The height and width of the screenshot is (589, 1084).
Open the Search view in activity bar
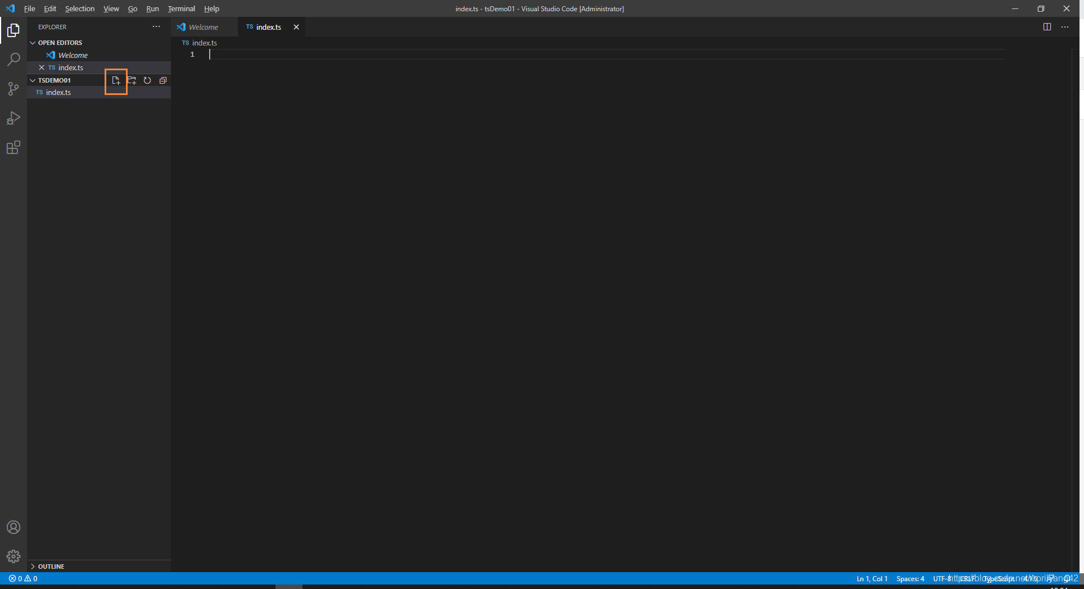click(13, 60)
